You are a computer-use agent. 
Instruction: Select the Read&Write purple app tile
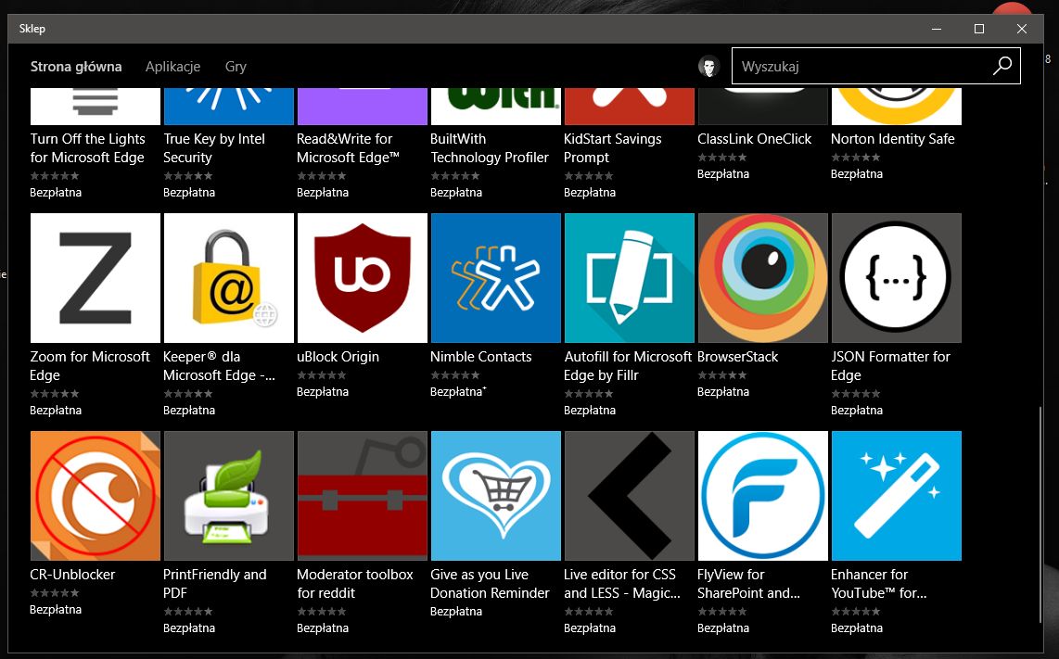point(363,107)
